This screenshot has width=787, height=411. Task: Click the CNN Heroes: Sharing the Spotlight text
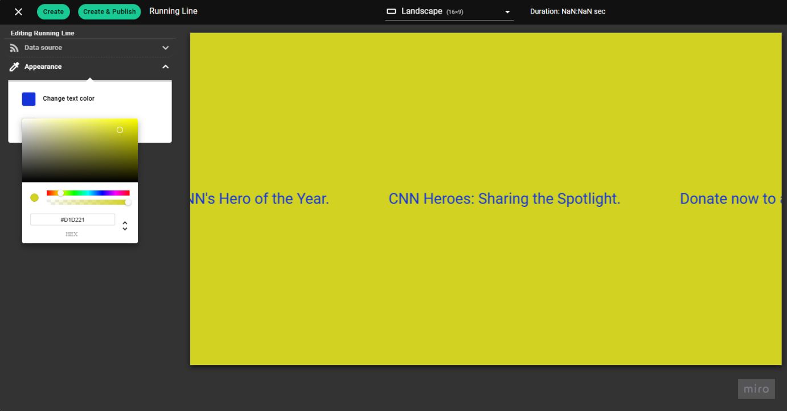click(505, 199)
